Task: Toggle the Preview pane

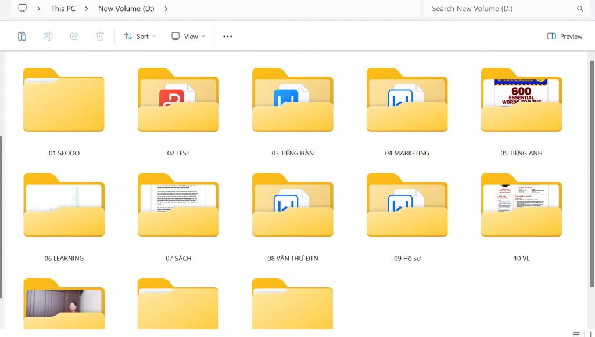Action: 564,36
